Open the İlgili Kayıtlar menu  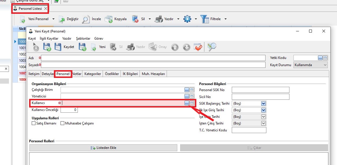coord(49,38)
